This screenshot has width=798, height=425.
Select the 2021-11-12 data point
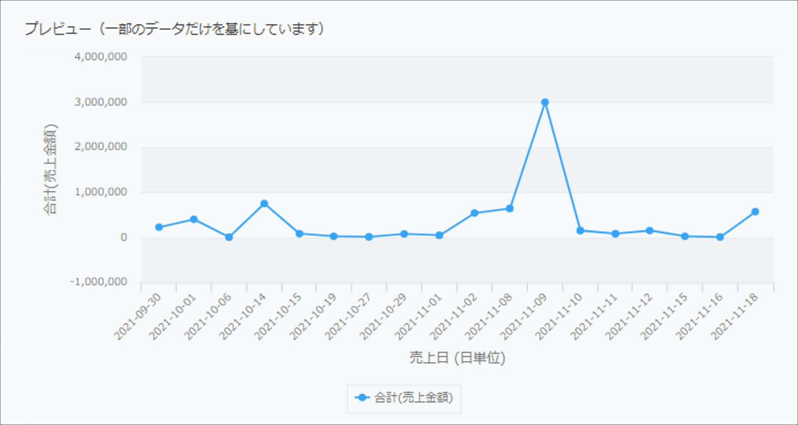pos(650,230)
